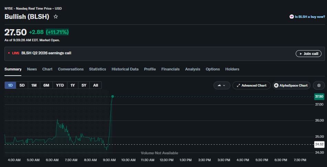Screen dimensions: 327x167
Task: Switch to the Summary tab
Action: point(13,69)
